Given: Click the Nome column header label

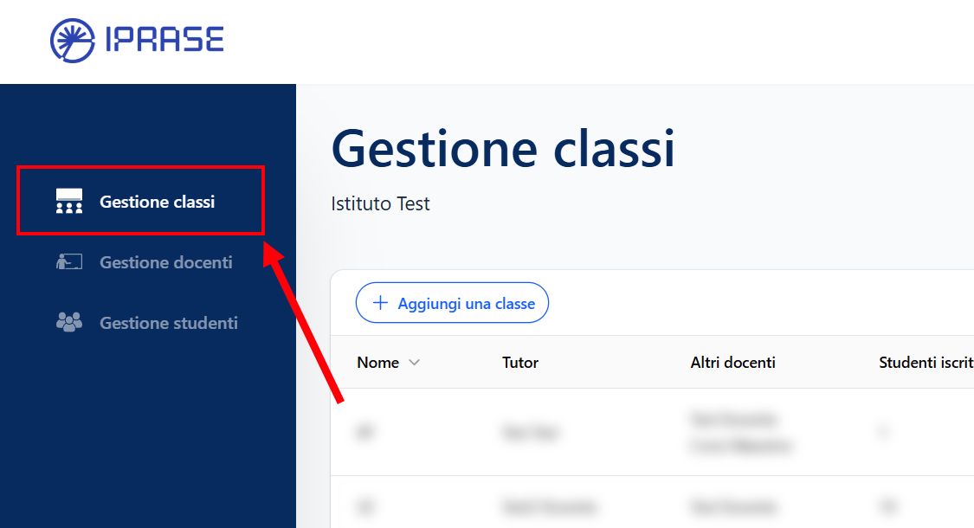Looking at the screenshot, I should coord(377,363).
